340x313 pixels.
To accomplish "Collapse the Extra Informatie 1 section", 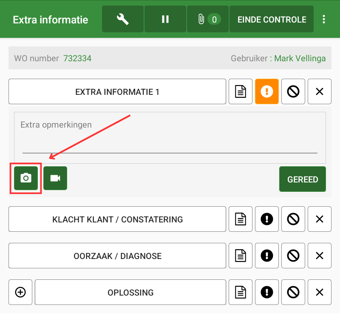I will coord(117,91).
